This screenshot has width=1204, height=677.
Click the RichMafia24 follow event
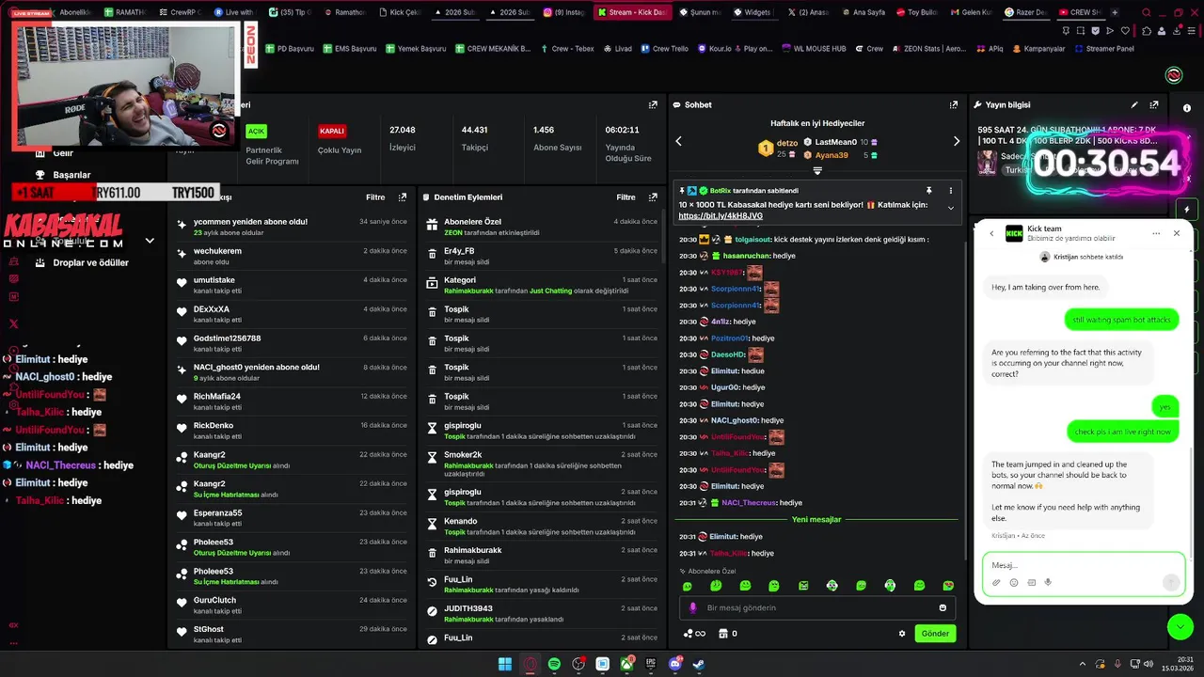291,401
